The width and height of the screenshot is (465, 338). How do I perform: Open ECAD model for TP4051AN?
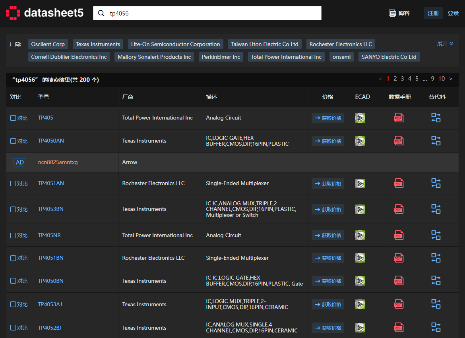(360, 183)
